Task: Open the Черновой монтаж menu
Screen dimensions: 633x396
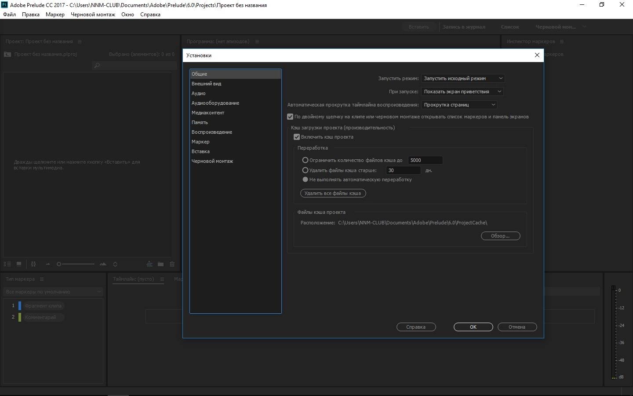Action: [x=93, y=15]
